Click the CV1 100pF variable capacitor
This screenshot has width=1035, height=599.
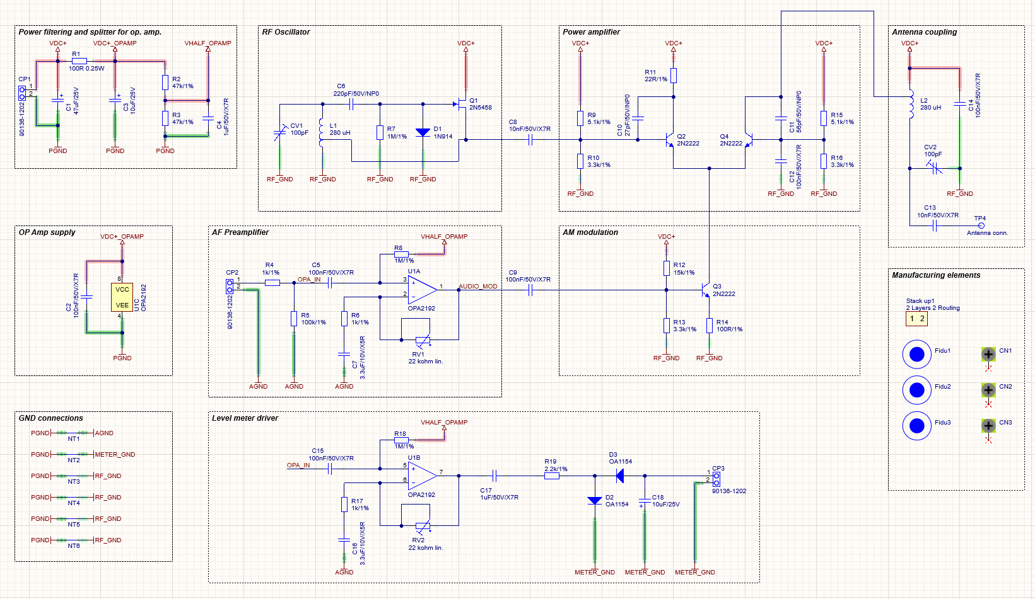[x=279, y=133]
